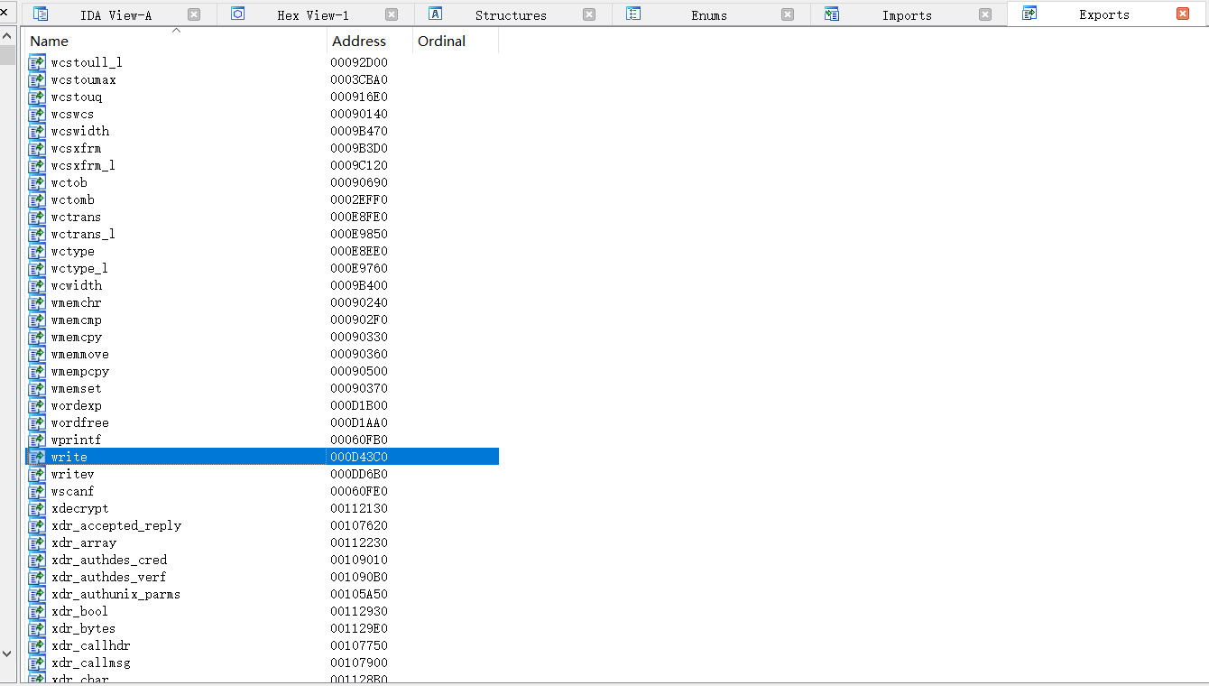
Task: Click the export icon beside wprintf
Action: (37, 440)
